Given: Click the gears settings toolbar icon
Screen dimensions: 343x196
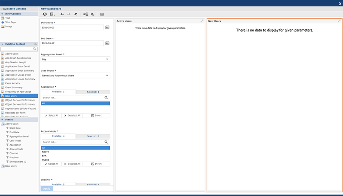Looking at the screenshot, I should point(92,14).
